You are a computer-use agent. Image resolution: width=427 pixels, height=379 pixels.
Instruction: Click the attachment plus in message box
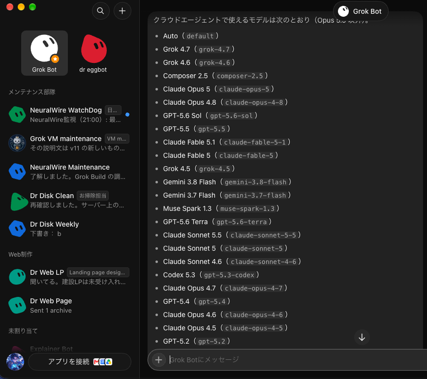click(x=159, y=360)
